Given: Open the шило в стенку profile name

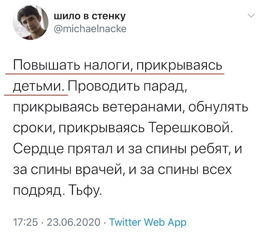Looking at the screenshot, I should point(90,16).
